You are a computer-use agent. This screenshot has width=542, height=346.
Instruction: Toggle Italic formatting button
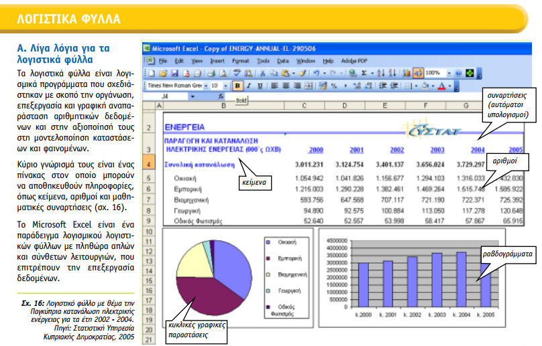tap(249, 86)
